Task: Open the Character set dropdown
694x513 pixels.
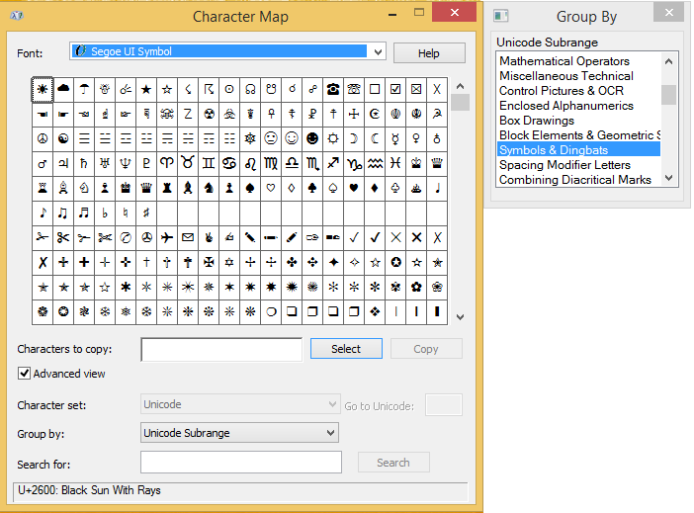Action: 332,404
